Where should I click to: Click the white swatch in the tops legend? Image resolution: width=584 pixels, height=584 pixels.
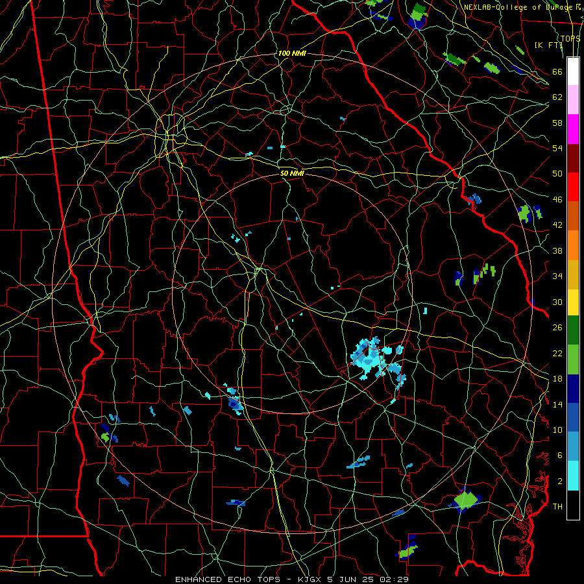(573, 71)
